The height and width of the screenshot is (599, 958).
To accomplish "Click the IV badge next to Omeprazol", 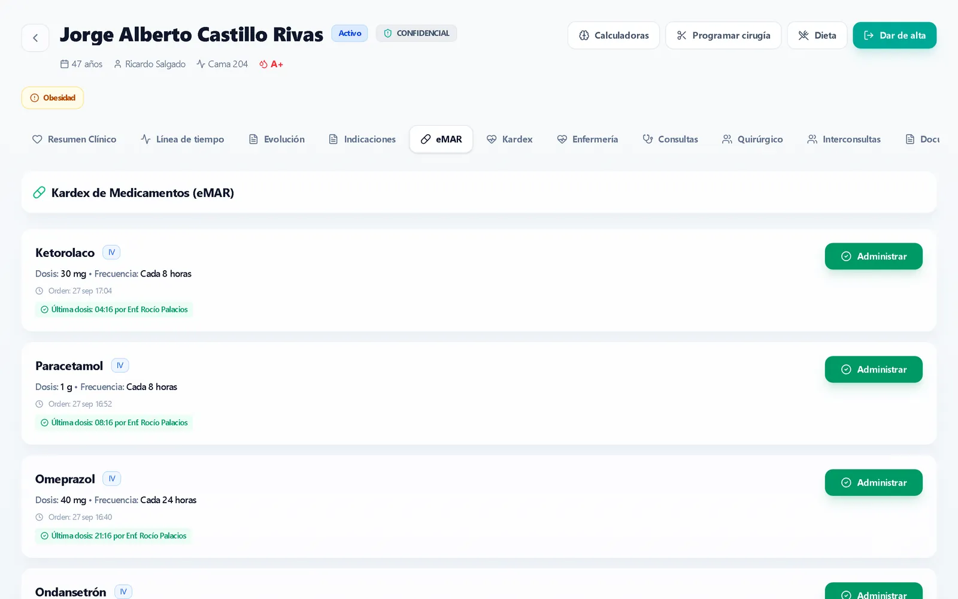I will click(x=112, y=479).
